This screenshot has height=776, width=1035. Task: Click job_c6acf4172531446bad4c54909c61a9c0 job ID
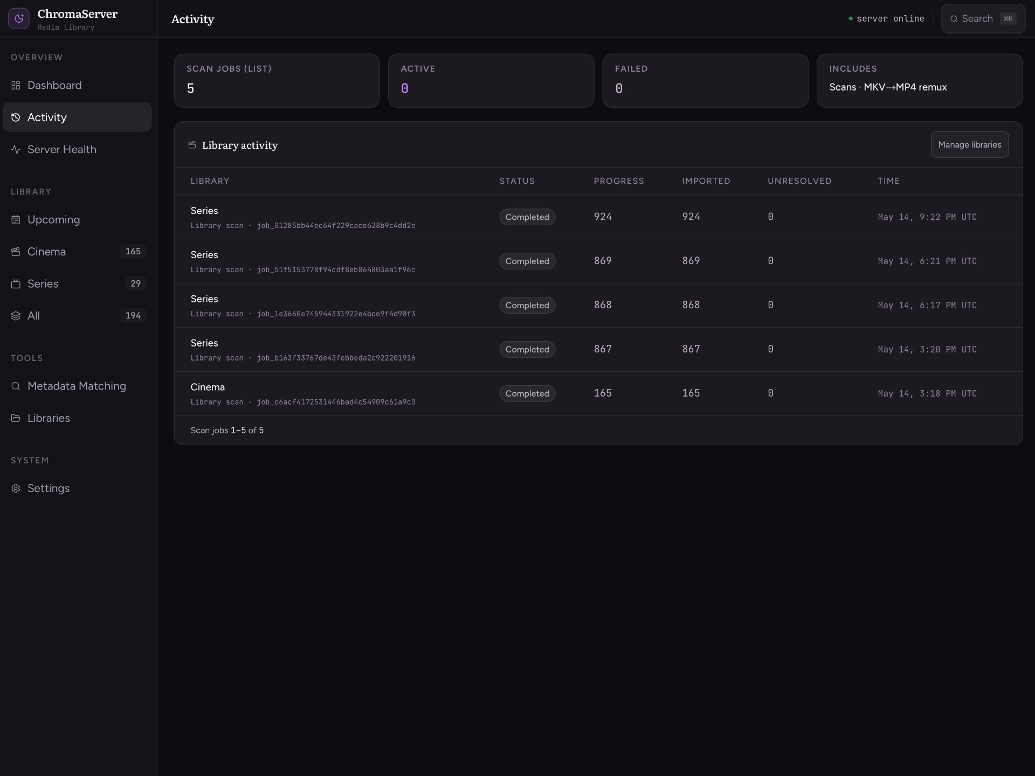336,403
